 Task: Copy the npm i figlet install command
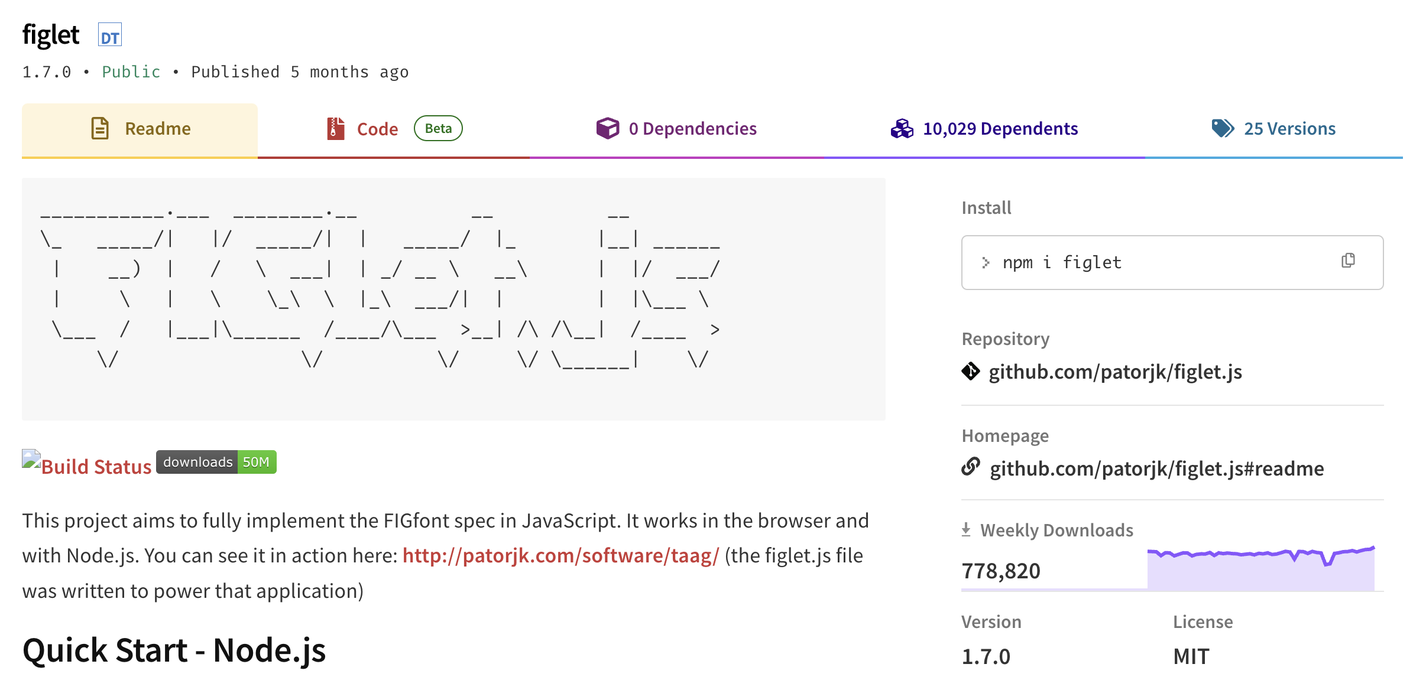click(x=1348, y=261)
